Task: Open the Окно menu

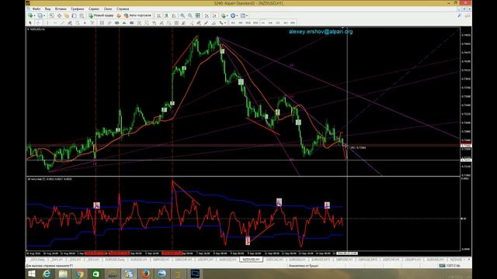Action: click(x=108, y=9)
